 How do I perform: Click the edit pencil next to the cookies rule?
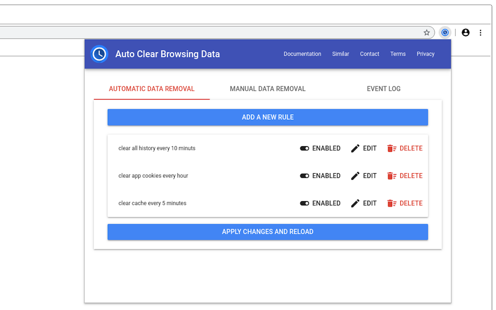pyautogui.click(x=355, y=176)
